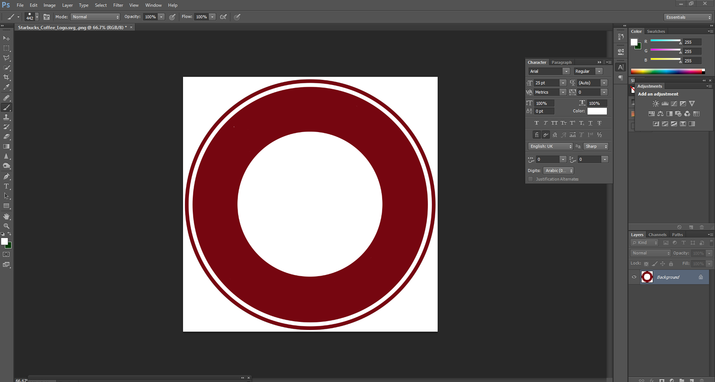The width and height of the screenshot is (715, 382).
Task: Open the Flow slider arrow
Action: (212, 17)
